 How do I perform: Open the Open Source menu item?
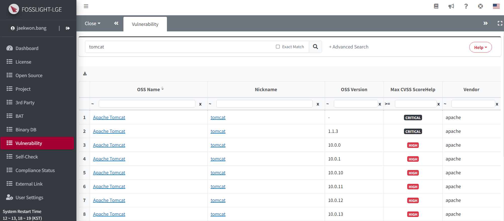click(x=37, y=75)
